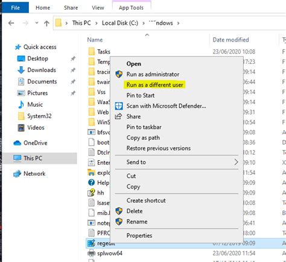Click Tasks date 23/06/2020 10:08
The width and height of the screenshot is (286, 262).
(x=234, y=52)
